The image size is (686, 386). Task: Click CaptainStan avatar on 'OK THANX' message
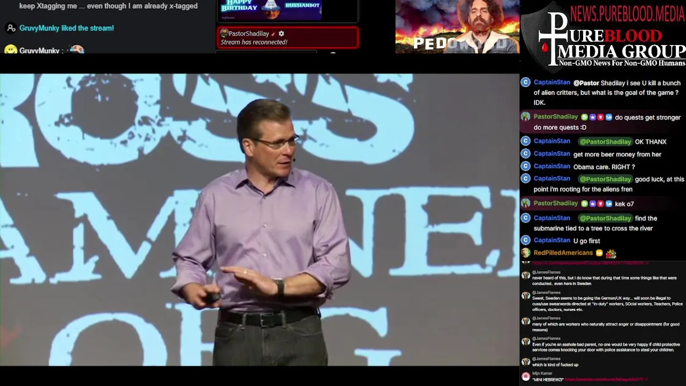tap(526, 141)
